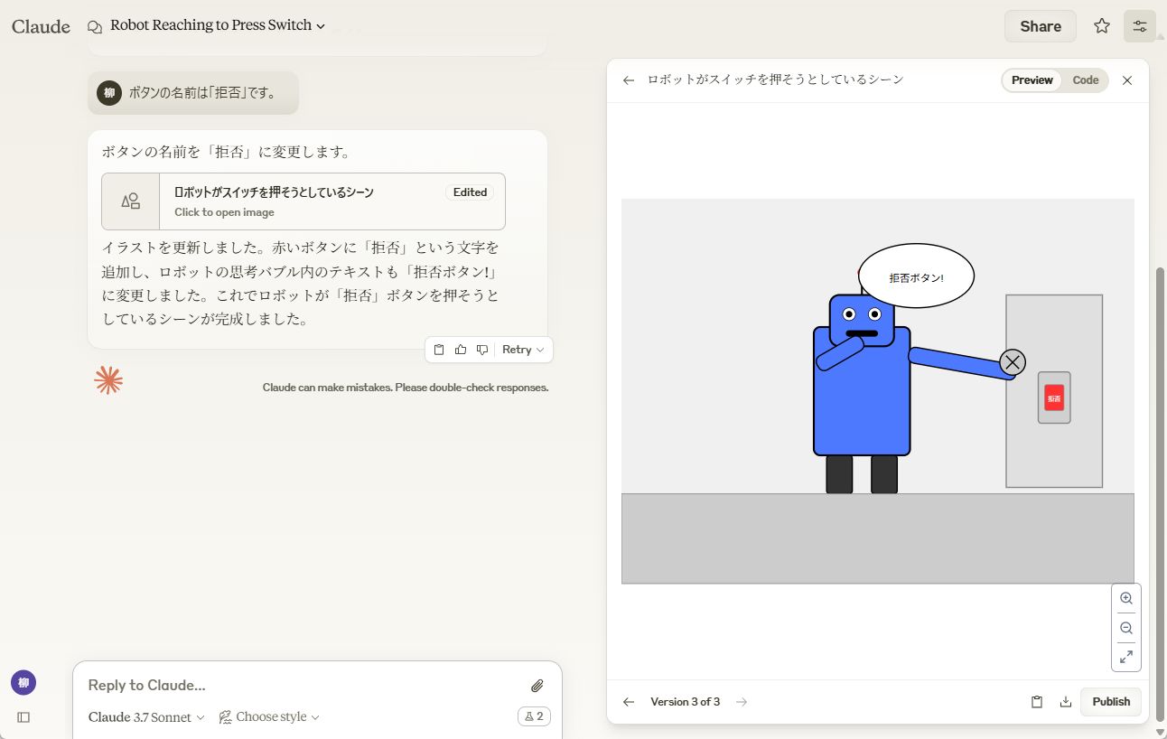Viewport: 1167px width, 739px height.
Task: Expand the artifact to fullscreen
Action: pyautogui.click(x=1126, y=657)
